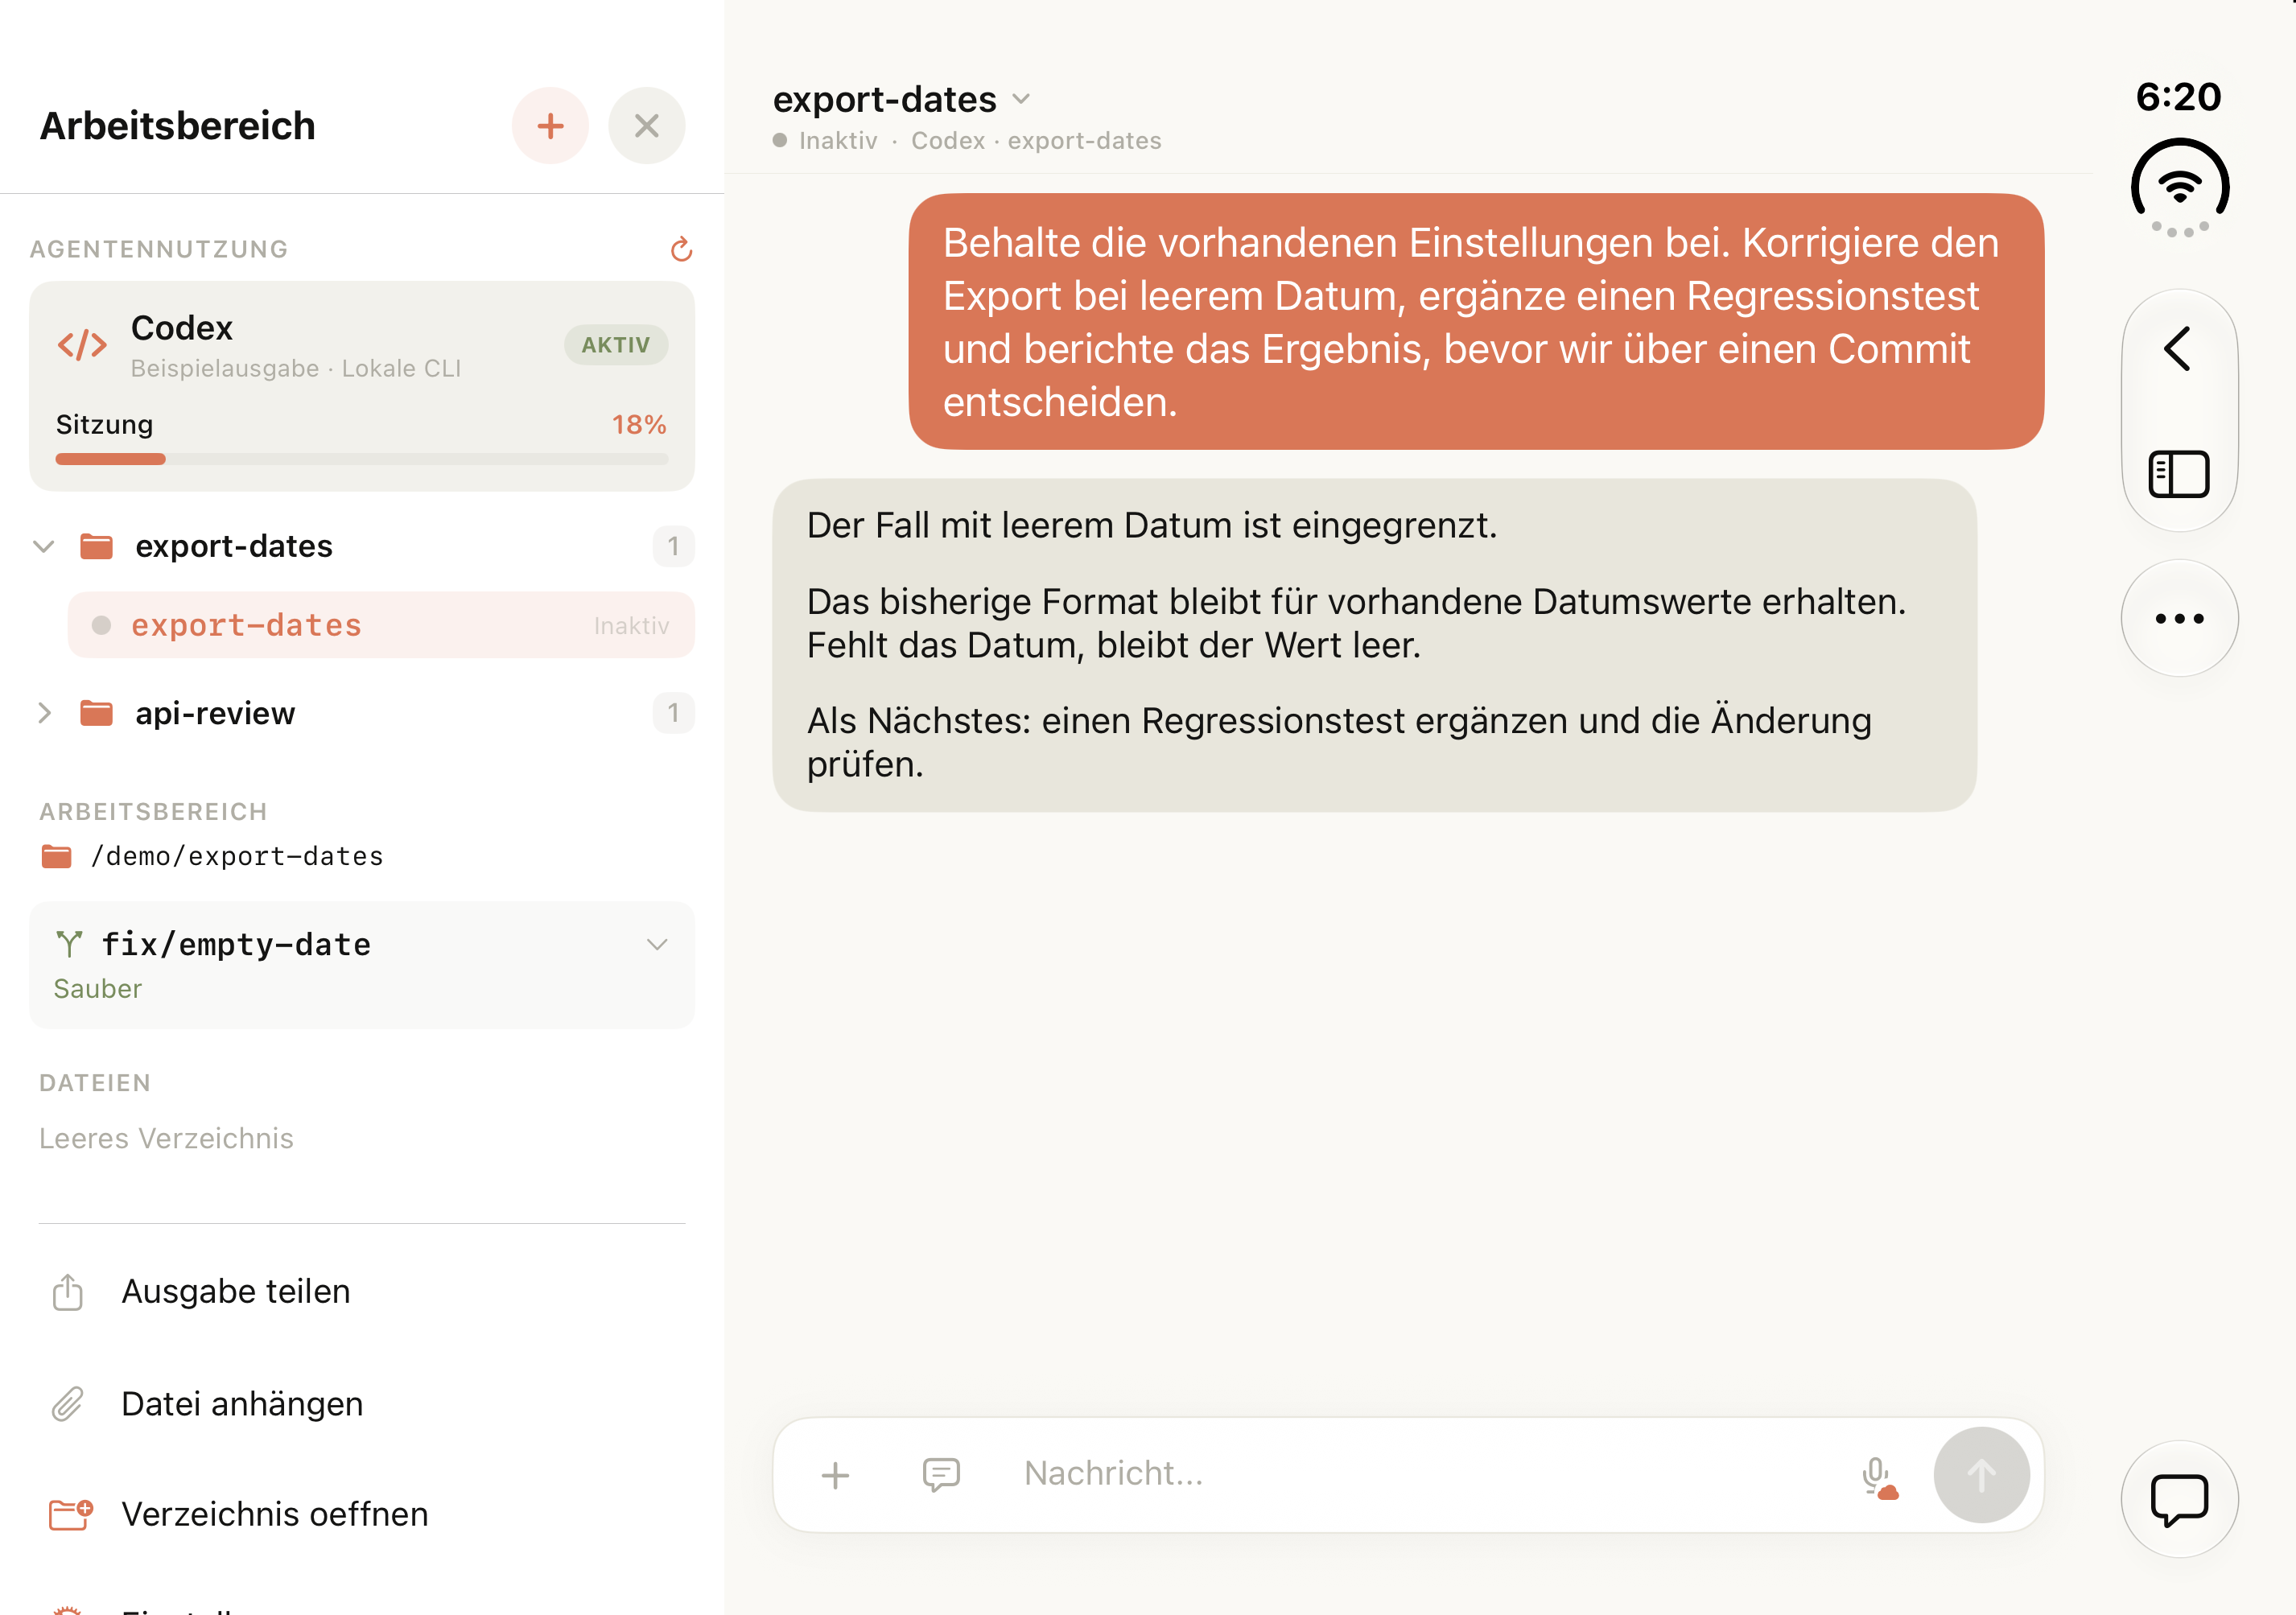Toggle the sidebar layout icon
The width and height of the screenshot is (2296, 1615).
(x=2179, y=473)
